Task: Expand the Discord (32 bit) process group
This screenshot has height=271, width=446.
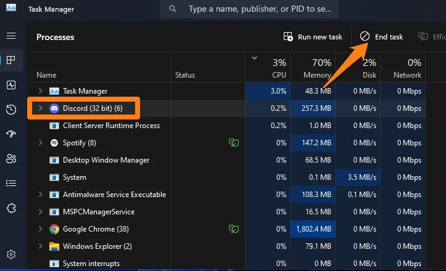Action: (40, 108)
